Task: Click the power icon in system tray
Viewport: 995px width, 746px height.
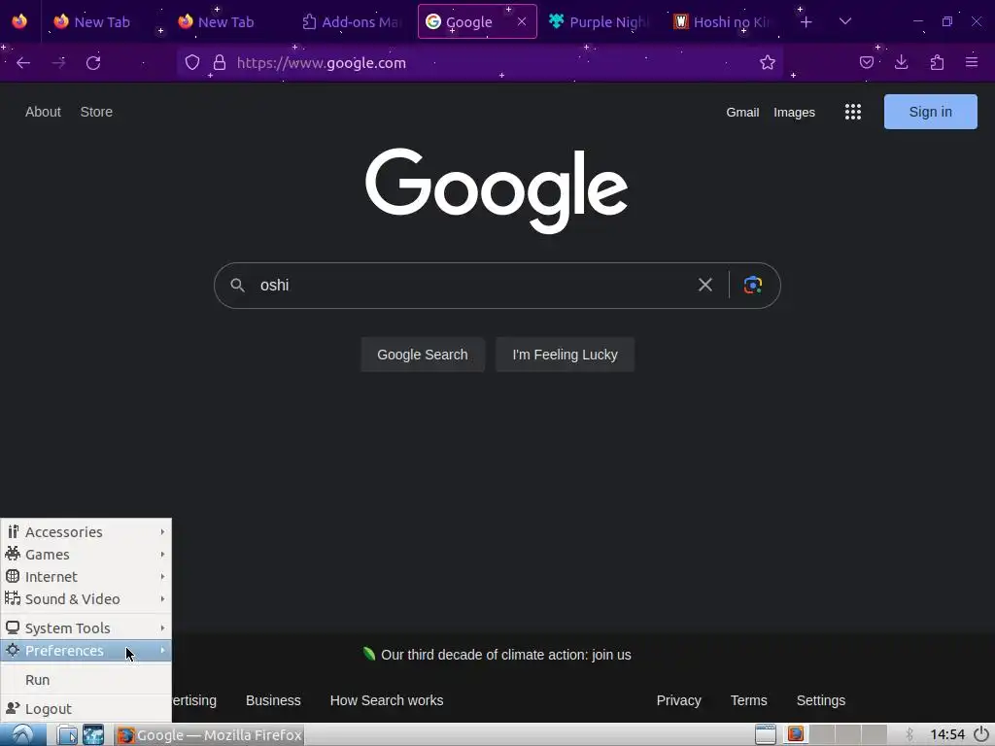Action: tap(981, 734)
